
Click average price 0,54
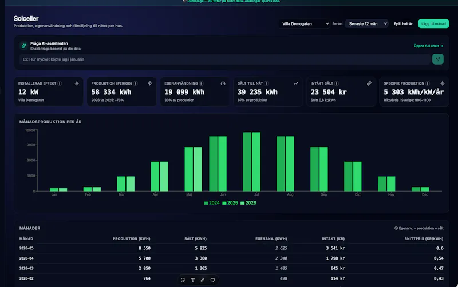439,258
